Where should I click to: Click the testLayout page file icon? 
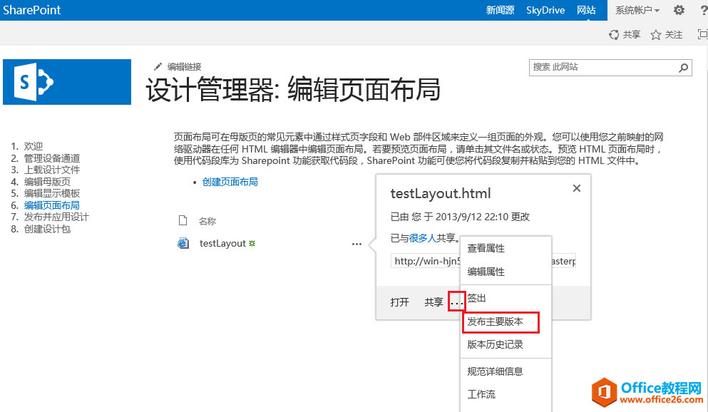pyautogui.click(x=182, y=243)
